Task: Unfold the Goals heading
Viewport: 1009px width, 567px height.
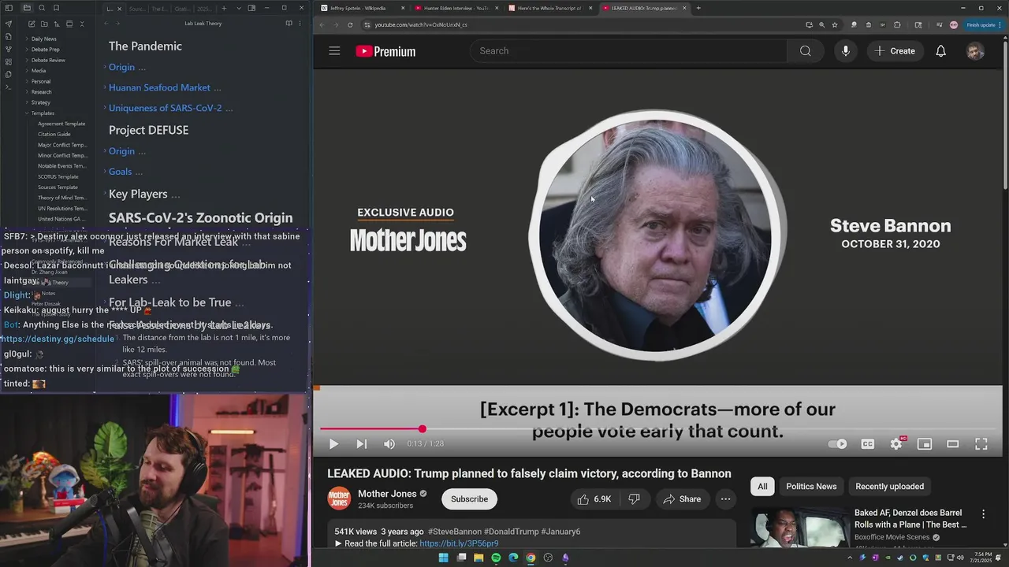Action: [x=105, y=172]
